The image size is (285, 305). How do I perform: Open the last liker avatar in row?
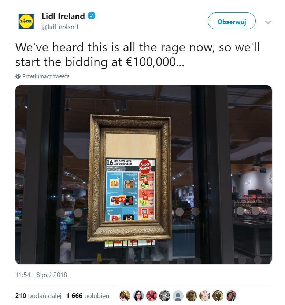point(231,296)
